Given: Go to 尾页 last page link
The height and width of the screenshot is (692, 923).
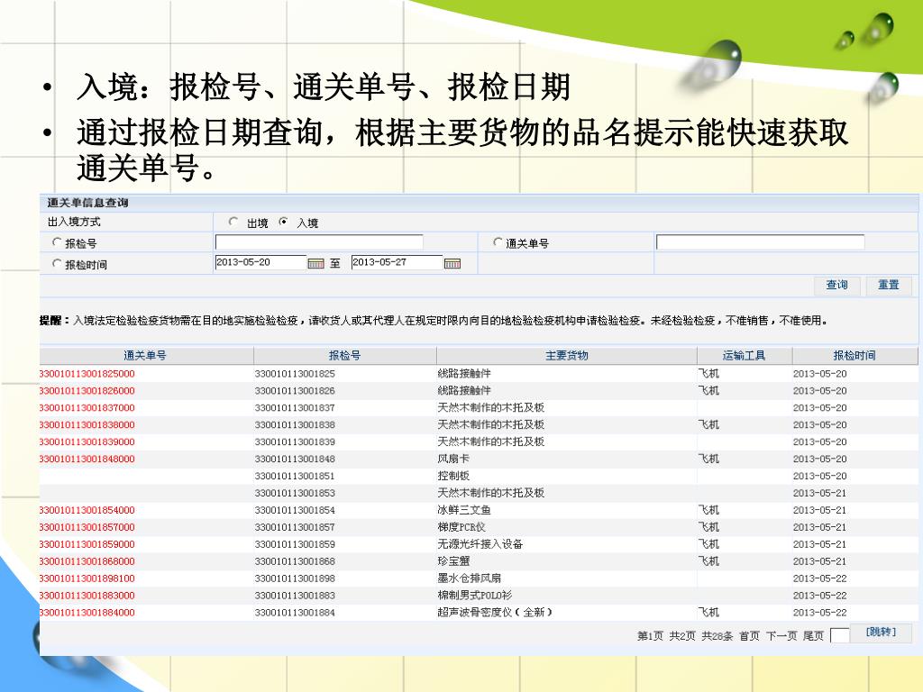Looking at the screenshot, I should (x=814, y=635).
